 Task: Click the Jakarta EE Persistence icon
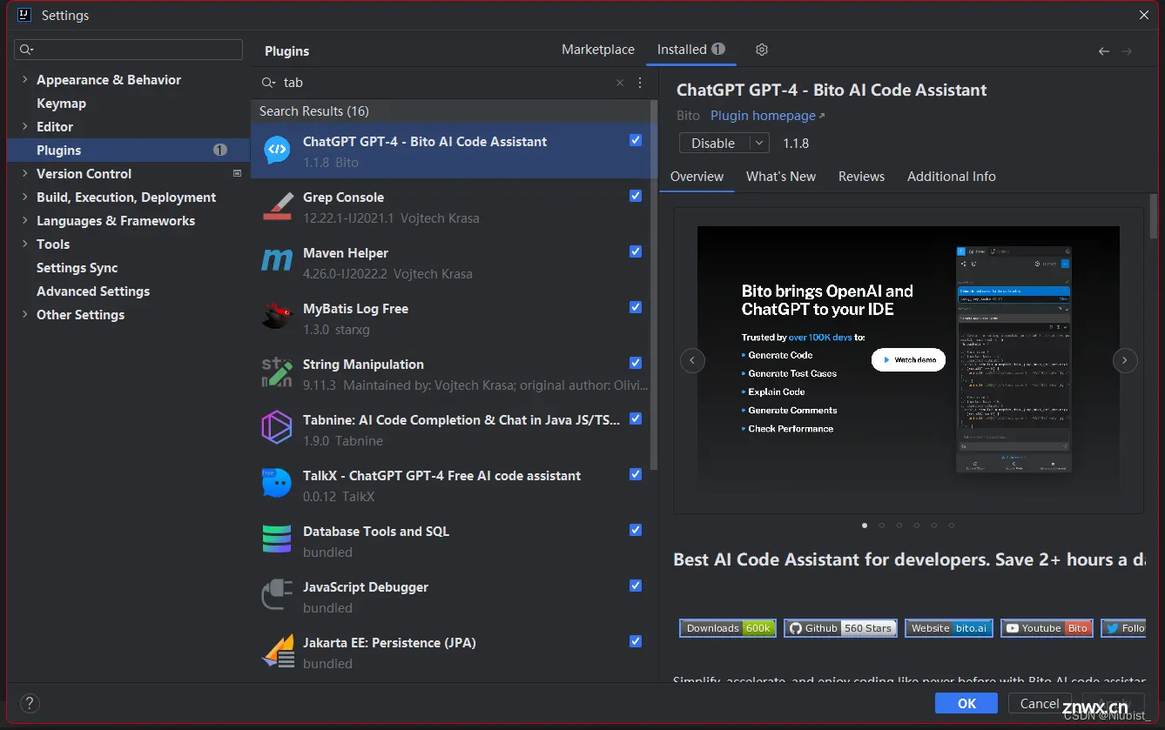[x=279, y=652]
